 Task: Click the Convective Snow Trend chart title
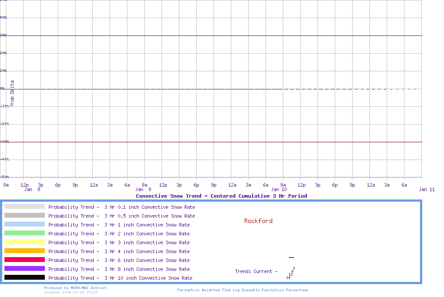221,196
